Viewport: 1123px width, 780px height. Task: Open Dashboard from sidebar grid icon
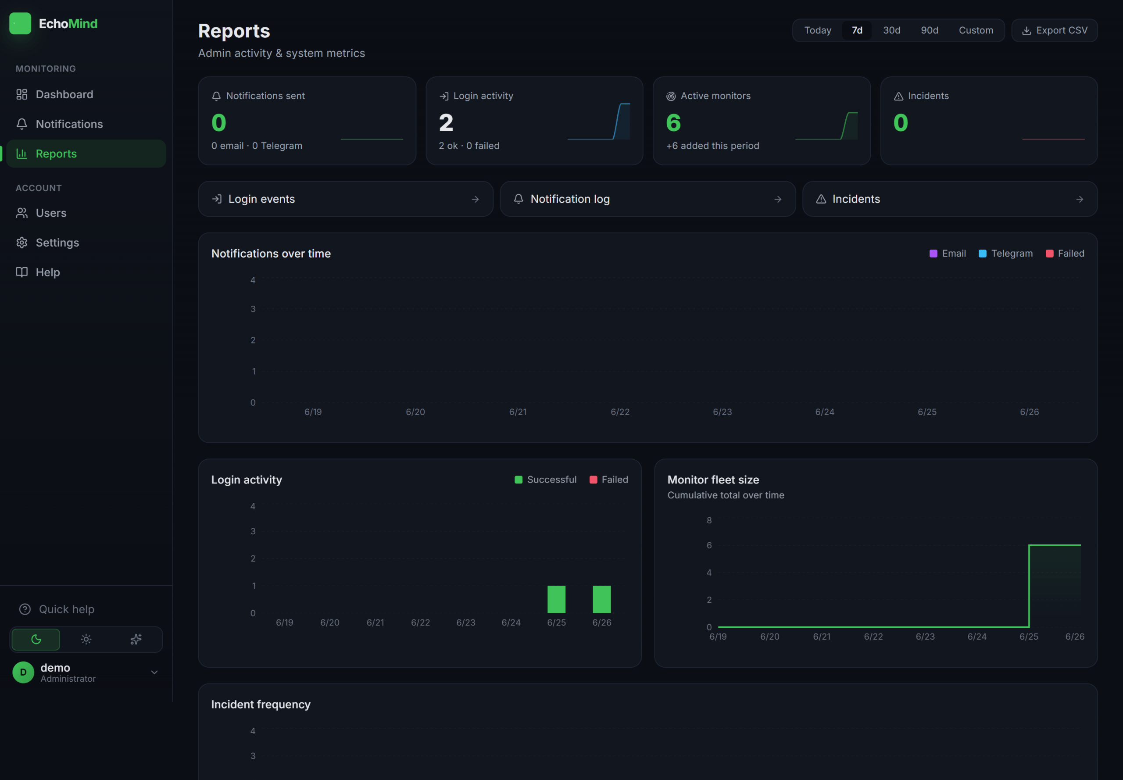click(21, 94)
